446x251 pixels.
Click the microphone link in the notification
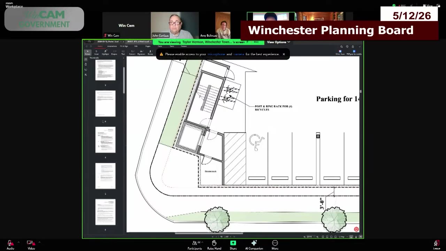point(216,54)
